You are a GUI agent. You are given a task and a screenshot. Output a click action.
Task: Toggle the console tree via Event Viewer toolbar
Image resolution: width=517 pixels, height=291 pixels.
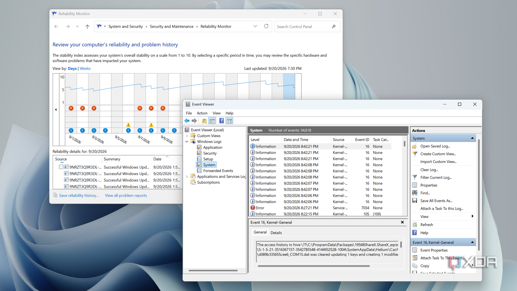[212, 121]
